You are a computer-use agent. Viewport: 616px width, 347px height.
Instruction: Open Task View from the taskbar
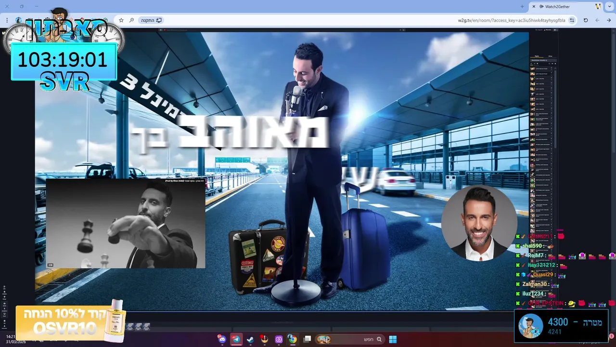click(x=307, y=339)
